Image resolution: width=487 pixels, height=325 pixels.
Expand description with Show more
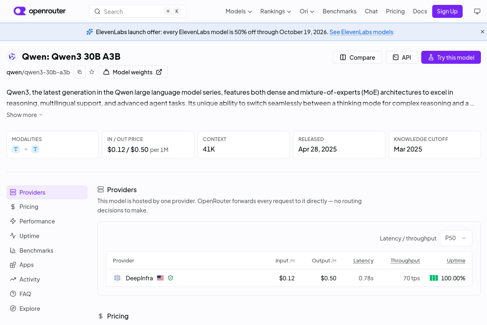(x=25, y=115)
